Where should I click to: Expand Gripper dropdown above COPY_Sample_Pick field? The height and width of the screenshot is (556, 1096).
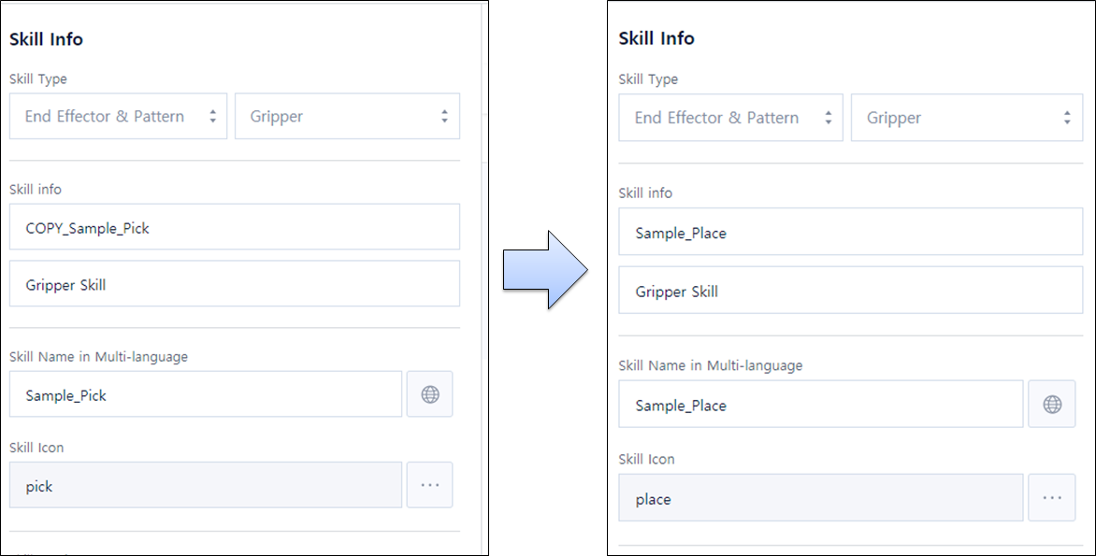coord(347,117)
